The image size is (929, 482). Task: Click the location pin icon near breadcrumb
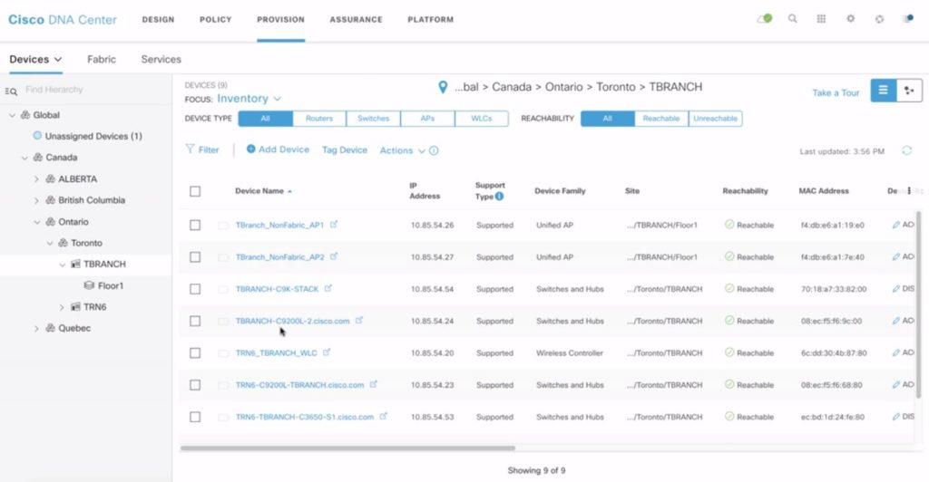pyautogui.click(x=443, y=88)
